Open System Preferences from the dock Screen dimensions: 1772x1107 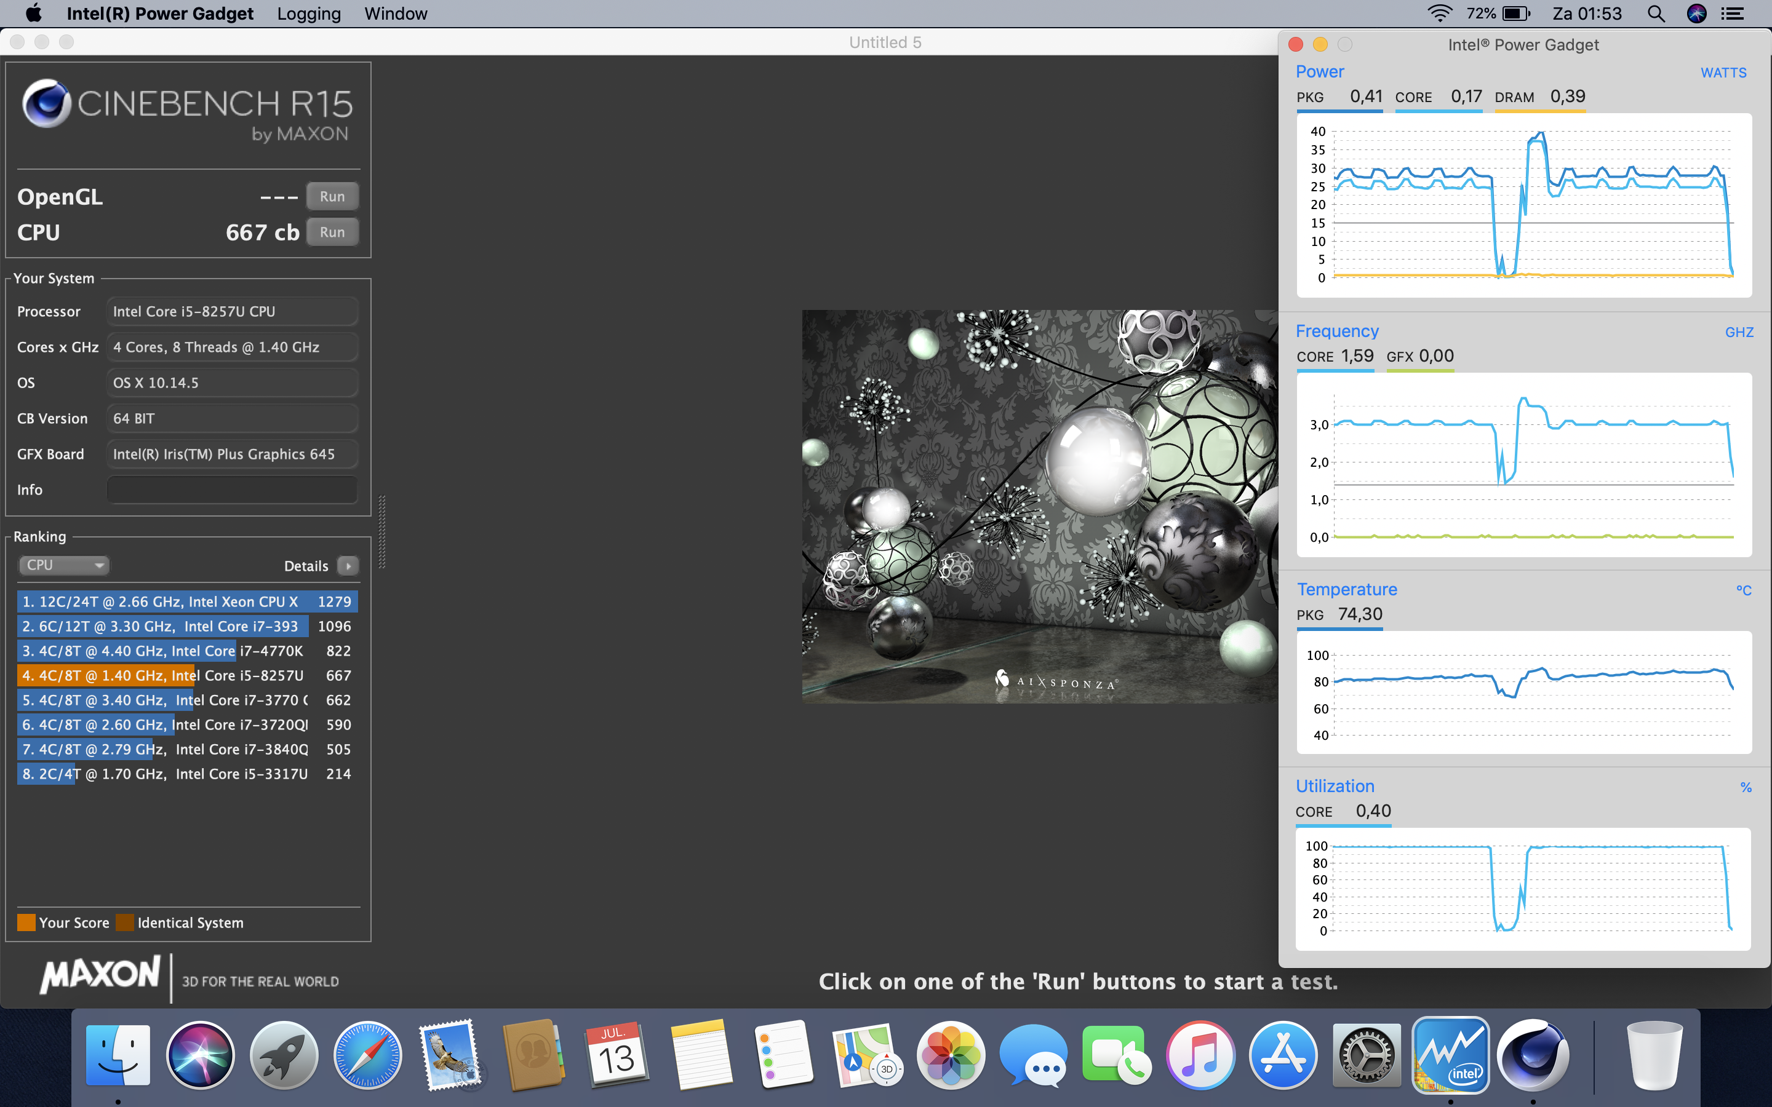(1367, 1054)
